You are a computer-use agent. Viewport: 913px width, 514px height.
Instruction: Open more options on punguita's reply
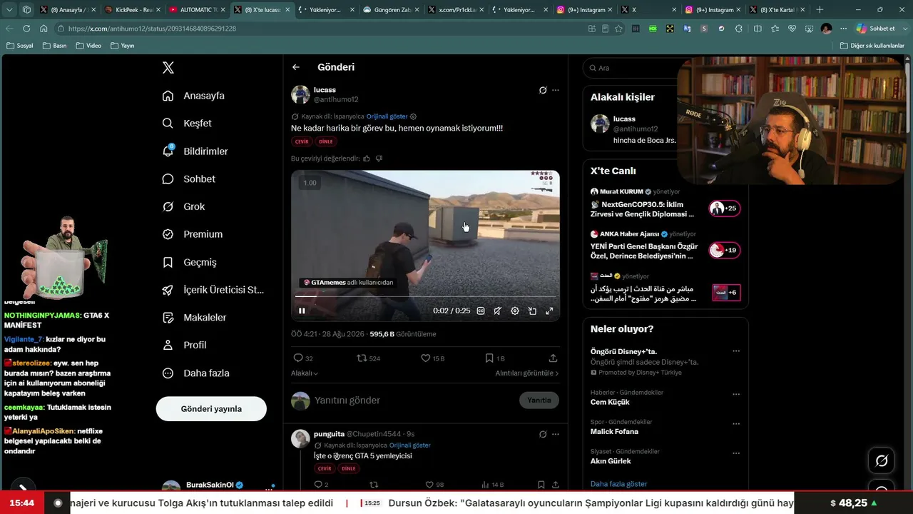(x=556, y=434)
